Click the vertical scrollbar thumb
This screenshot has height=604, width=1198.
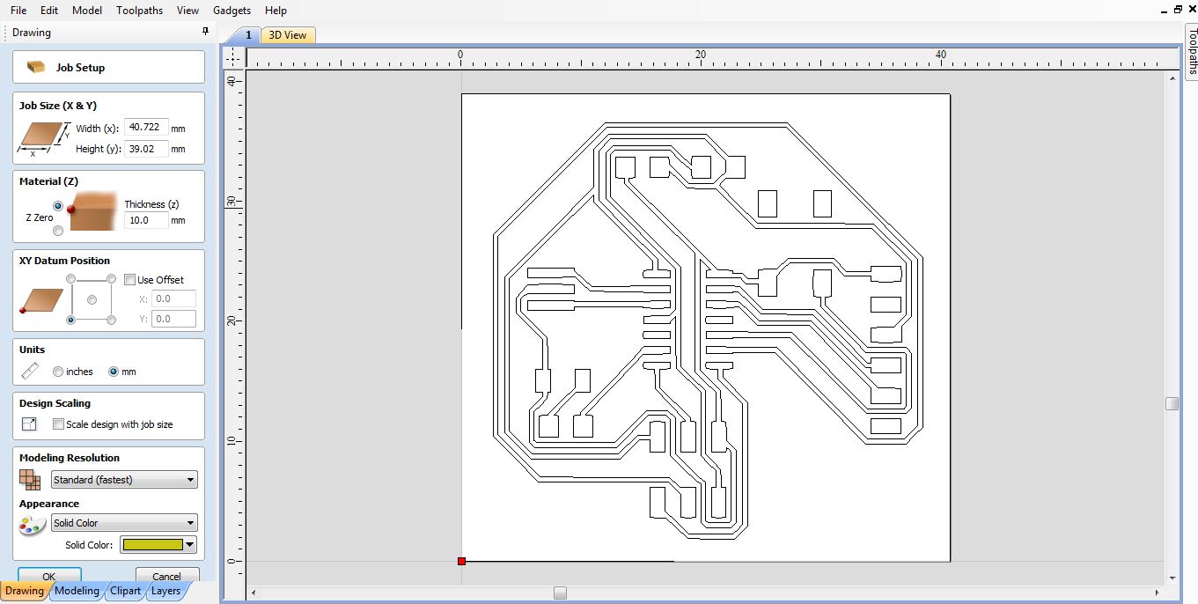1172,403
